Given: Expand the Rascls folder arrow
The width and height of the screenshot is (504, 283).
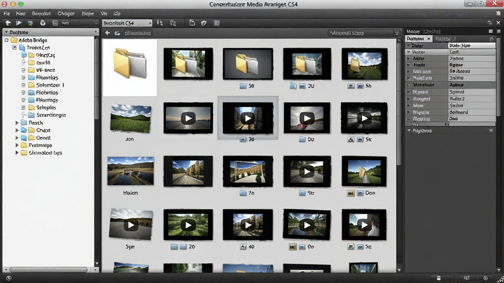Looking at the screenshot, I should 17,122.
